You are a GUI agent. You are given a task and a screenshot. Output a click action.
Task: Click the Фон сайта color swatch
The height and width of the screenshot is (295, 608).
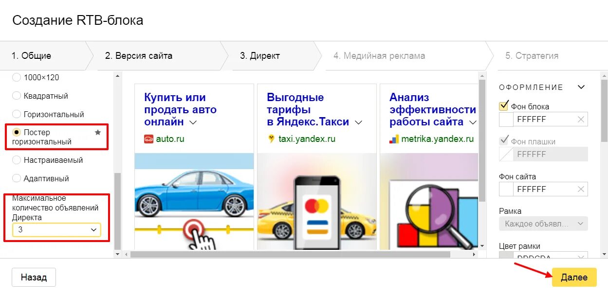coord(506,189)
